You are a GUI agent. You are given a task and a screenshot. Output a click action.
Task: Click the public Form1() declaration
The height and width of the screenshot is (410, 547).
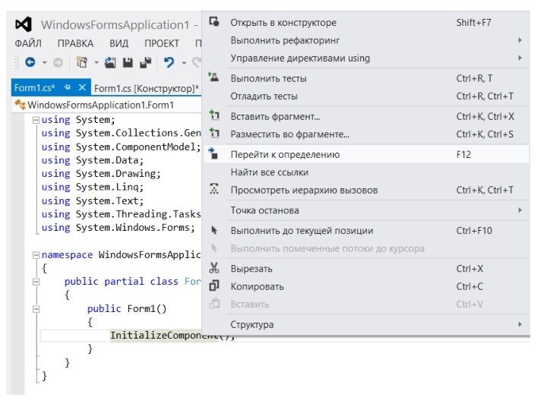[x=127, y=309]
